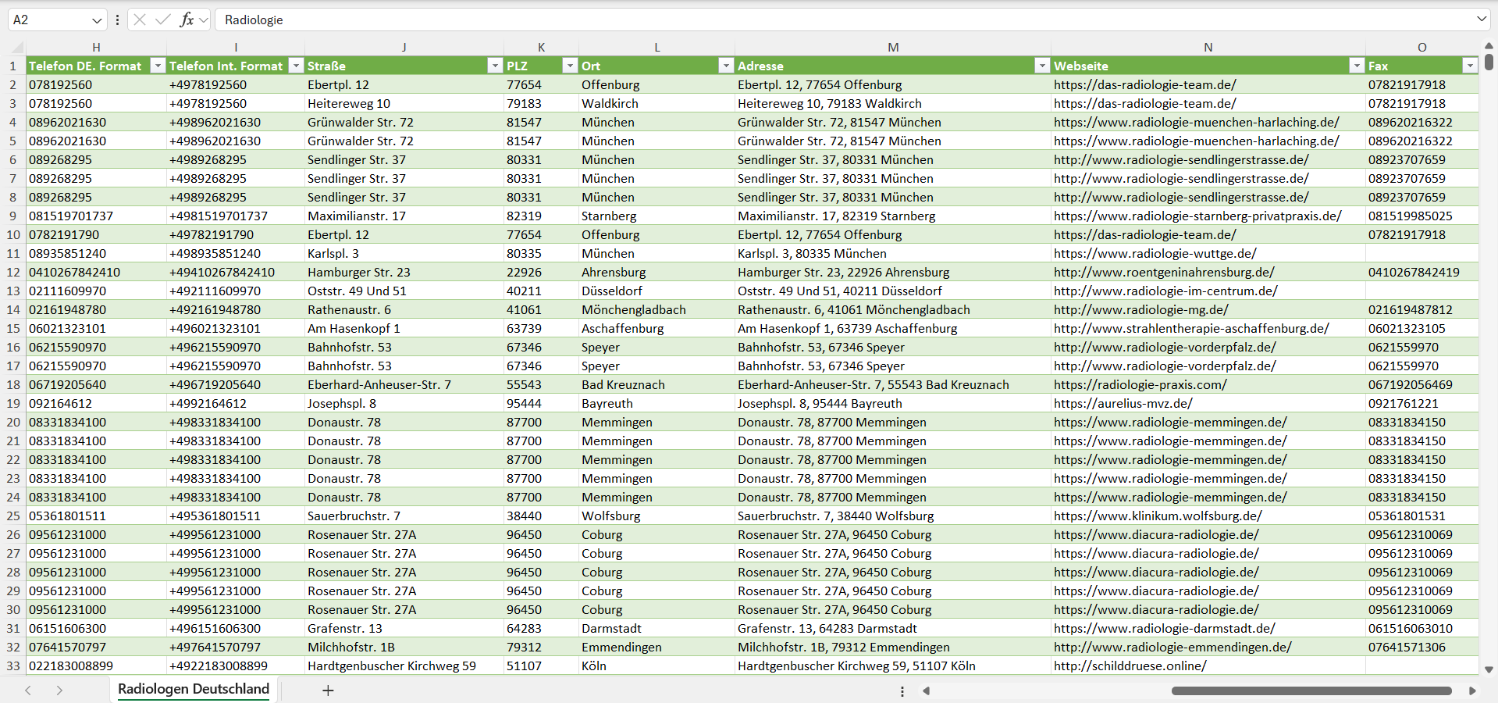Open the Name Box dropdown

pyautogui.click(x=97, y=20)
